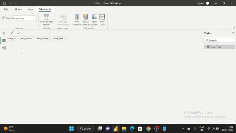Open the File menu
Screen dimensions: 236x133
6,9
